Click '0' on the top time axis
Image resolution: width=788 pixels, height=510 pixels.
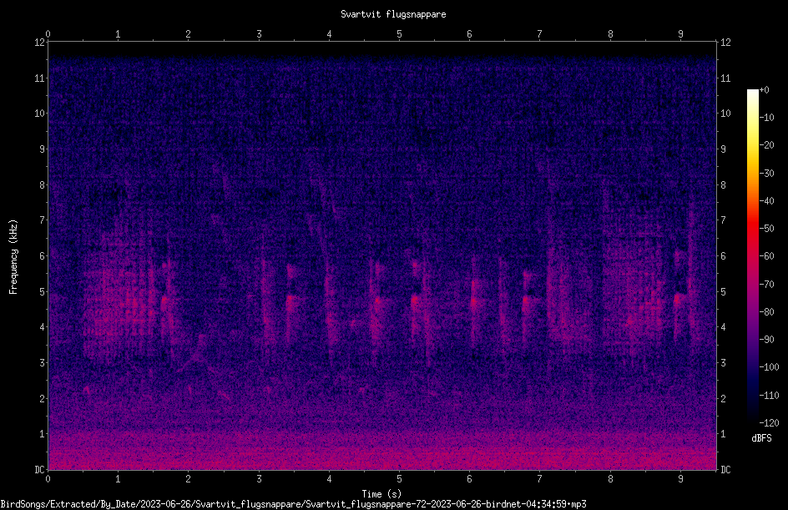pos(48,34)
